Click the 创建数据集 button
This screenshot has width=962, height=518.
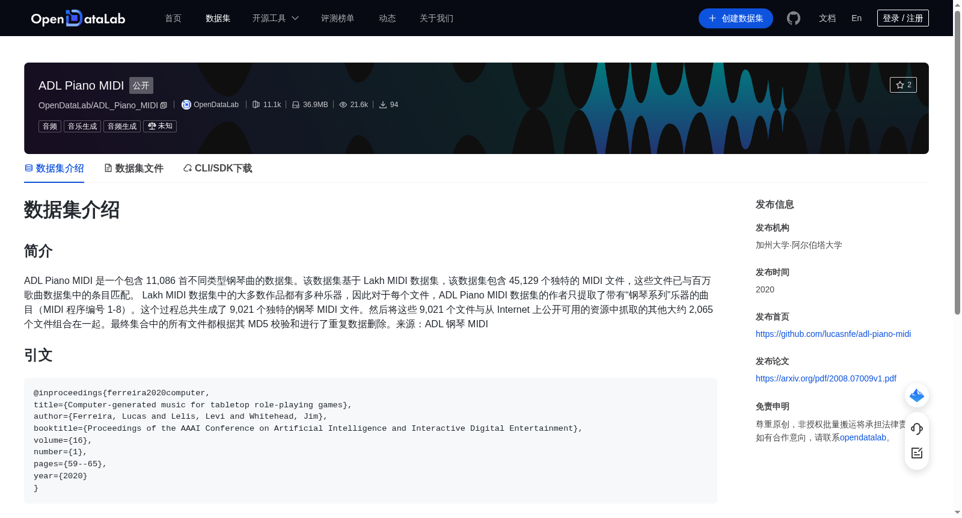pyautogui.click(x=736, y=19)
